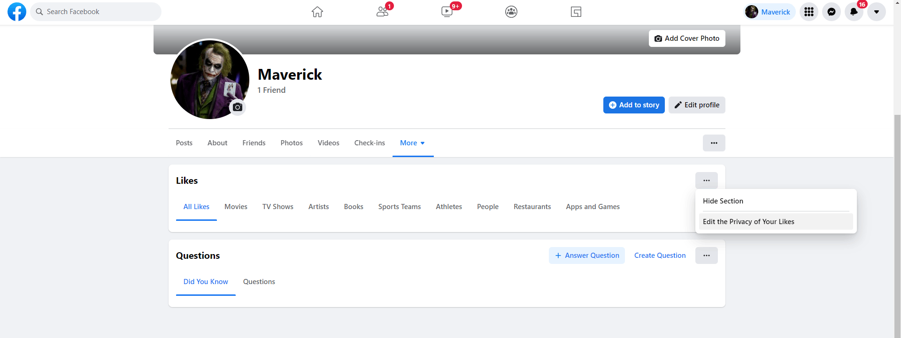
Task: Select the People likes tab
Action: [x=488, y=207]
